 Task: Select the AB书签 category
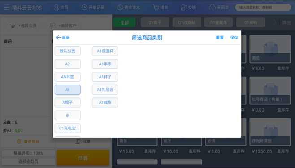click(x=68, y=77)
